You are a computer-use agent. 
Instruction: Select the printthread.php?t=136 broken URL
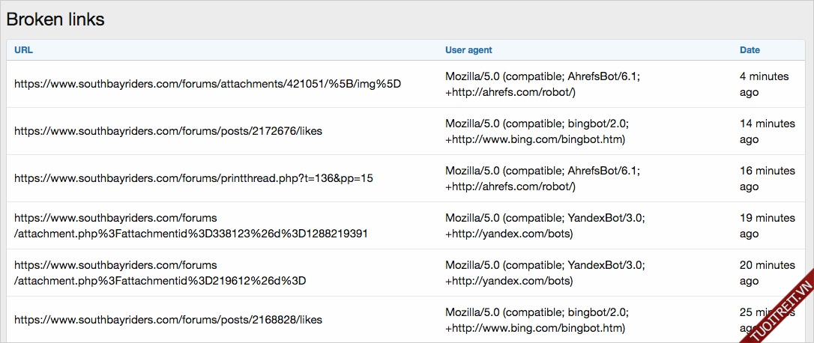(x=193, y=178)
